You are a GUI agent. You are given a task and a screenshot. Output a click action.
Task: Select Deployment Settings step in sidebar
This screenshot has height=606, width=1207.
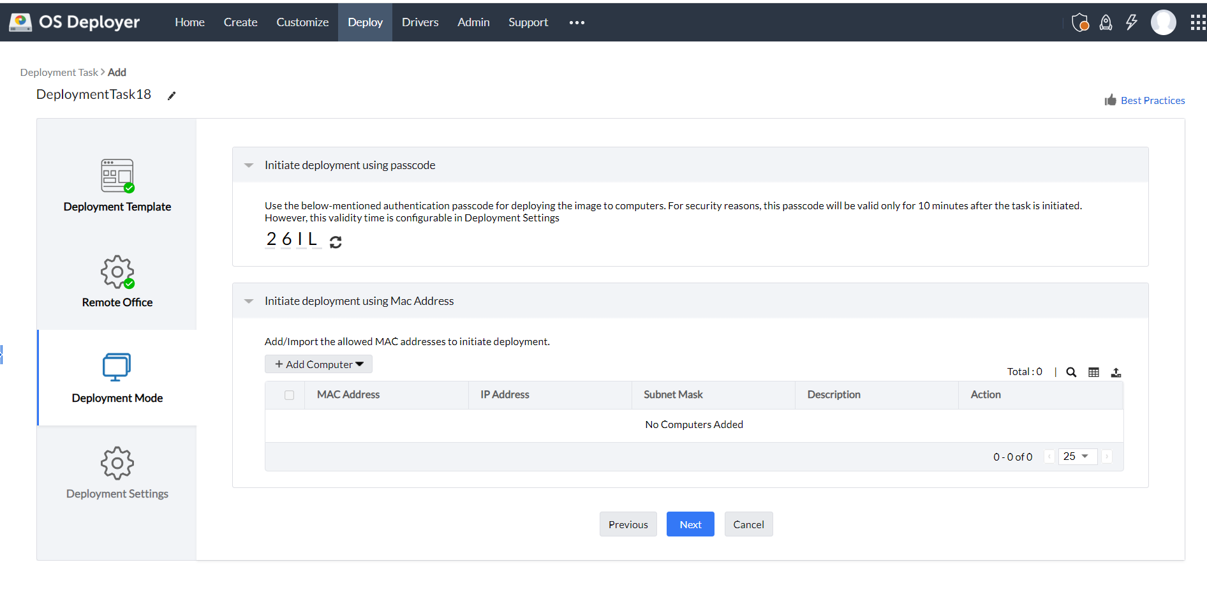pyautogui.click(x=117, y=474)
